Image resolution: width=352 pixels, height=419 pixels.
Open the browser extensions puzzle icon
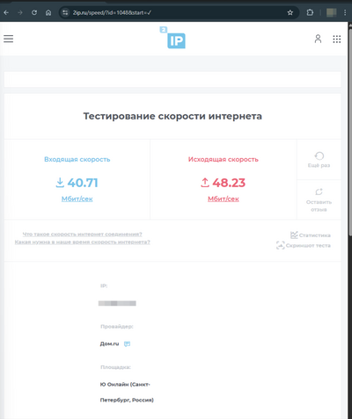pos(310,12)
